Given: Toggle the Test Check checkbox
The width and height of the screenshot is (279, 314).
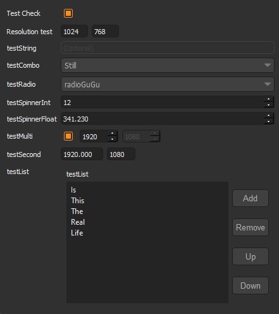Looking at the screenshot, I should click(x=68, y=13).
